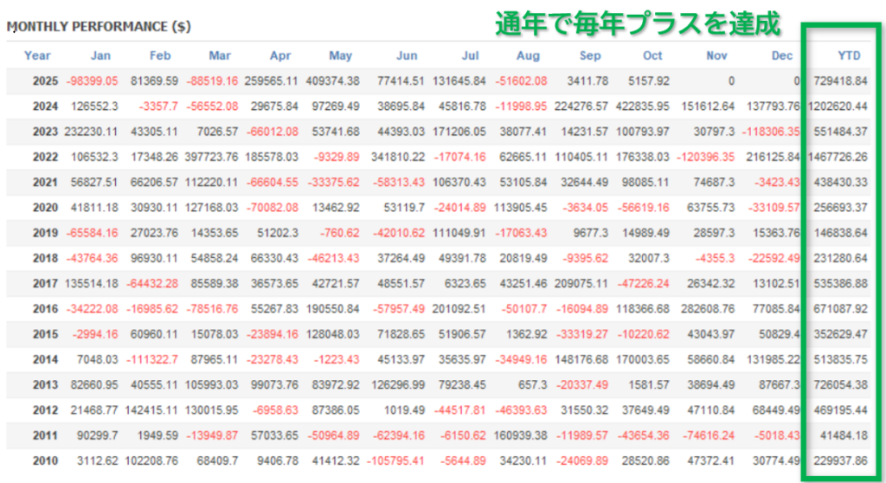
Task: Click the Year column header
Action: (x=37, y=55)
